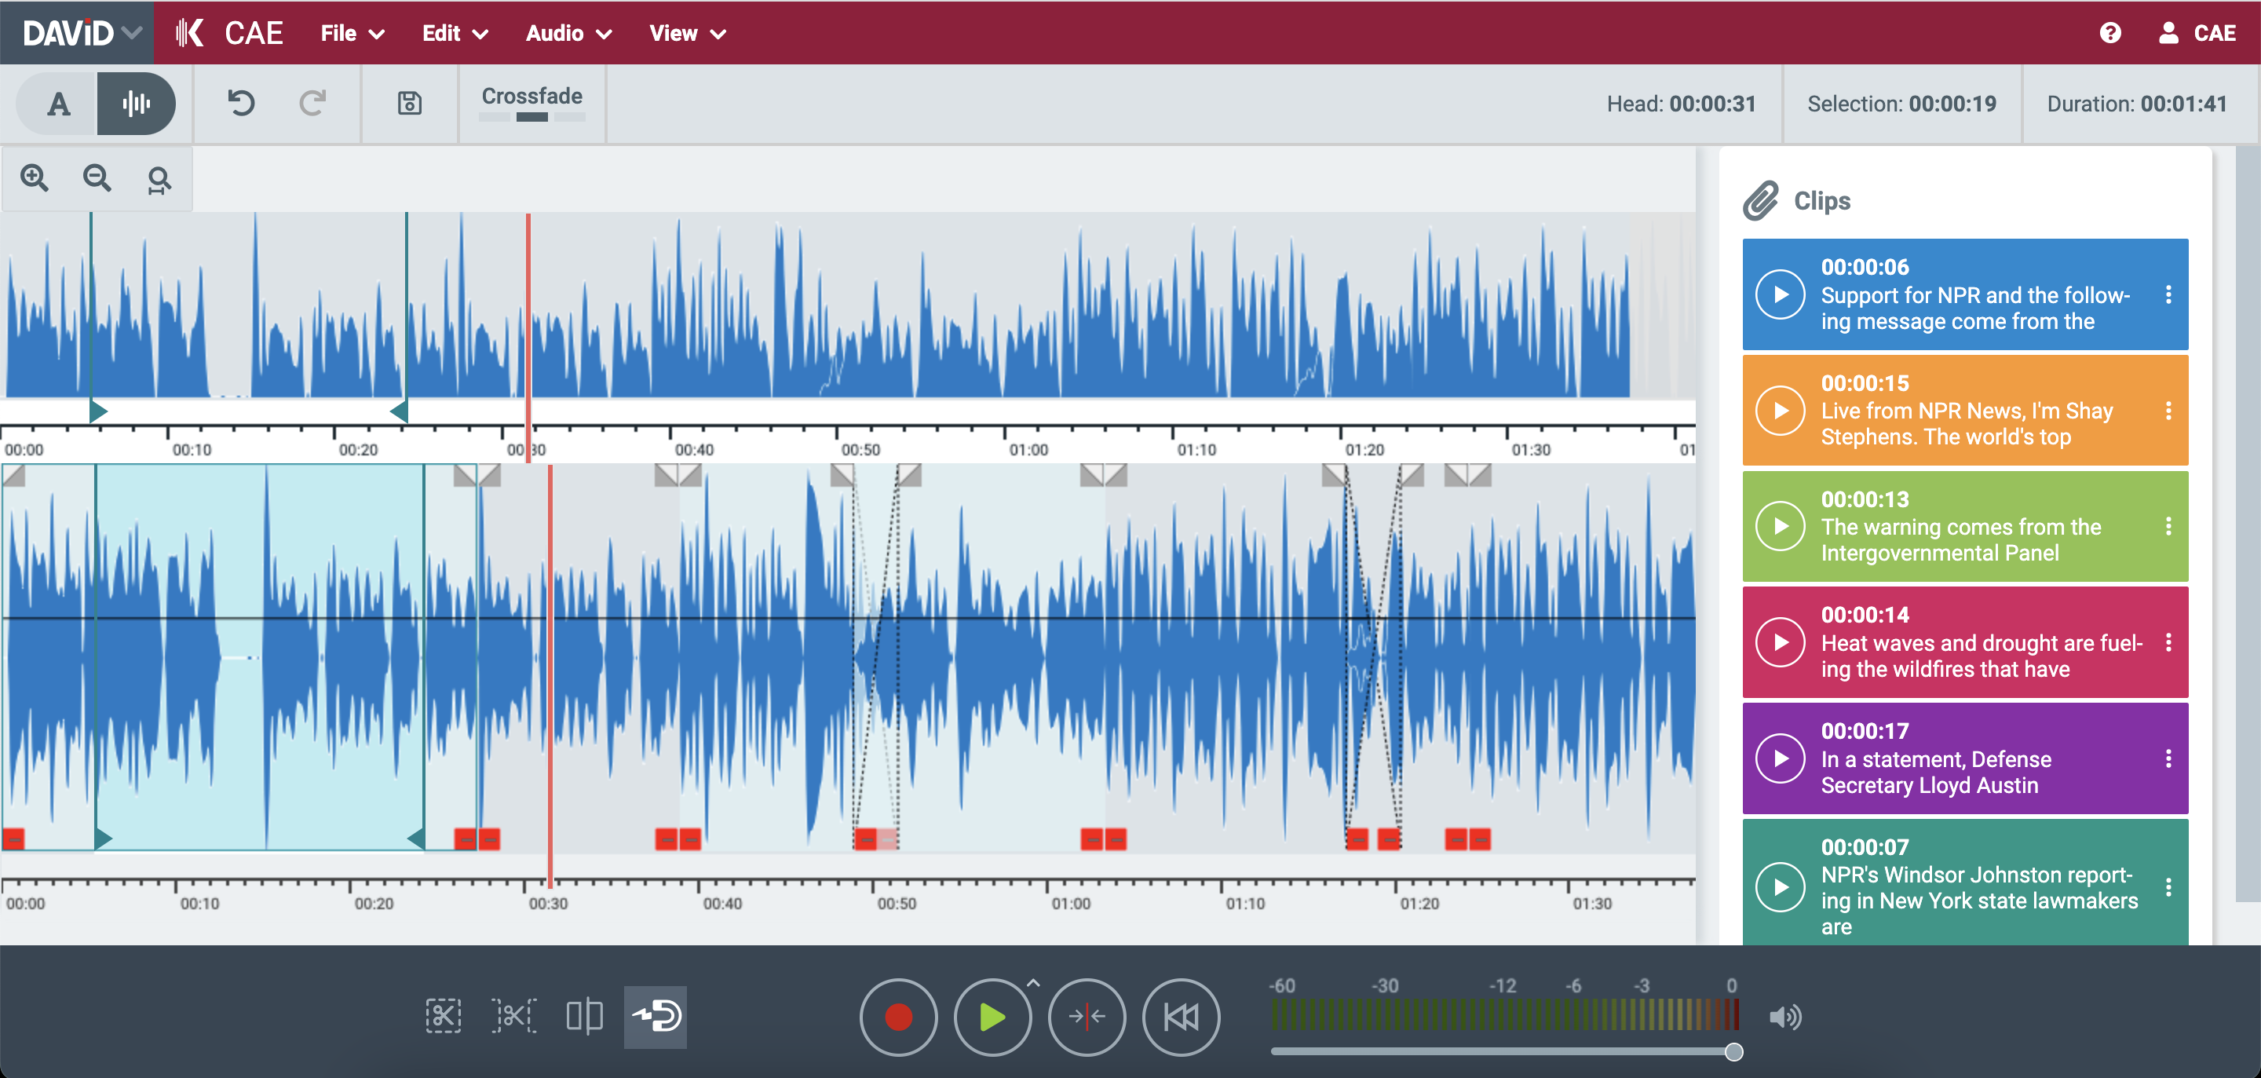Click the zoom in magnifier icon

point(35,178)
